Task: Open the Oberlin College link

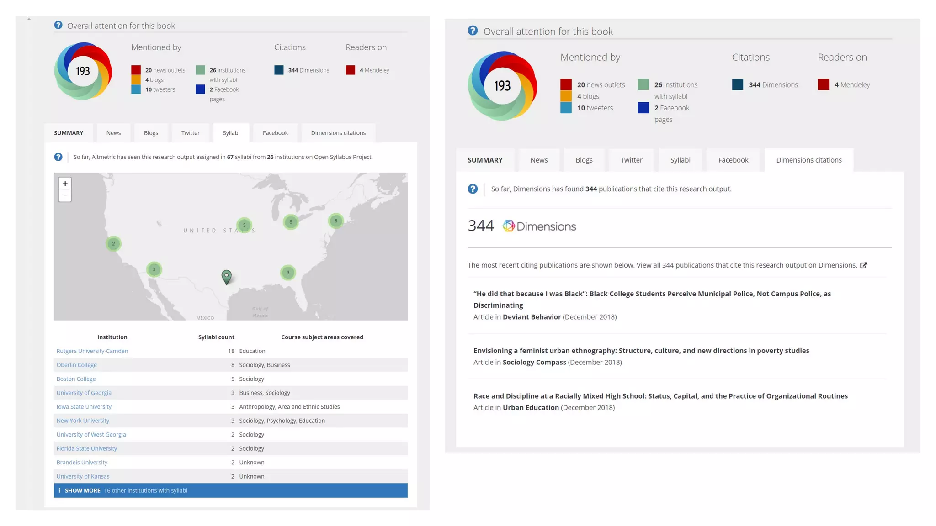Action: (x=76, y=365)
